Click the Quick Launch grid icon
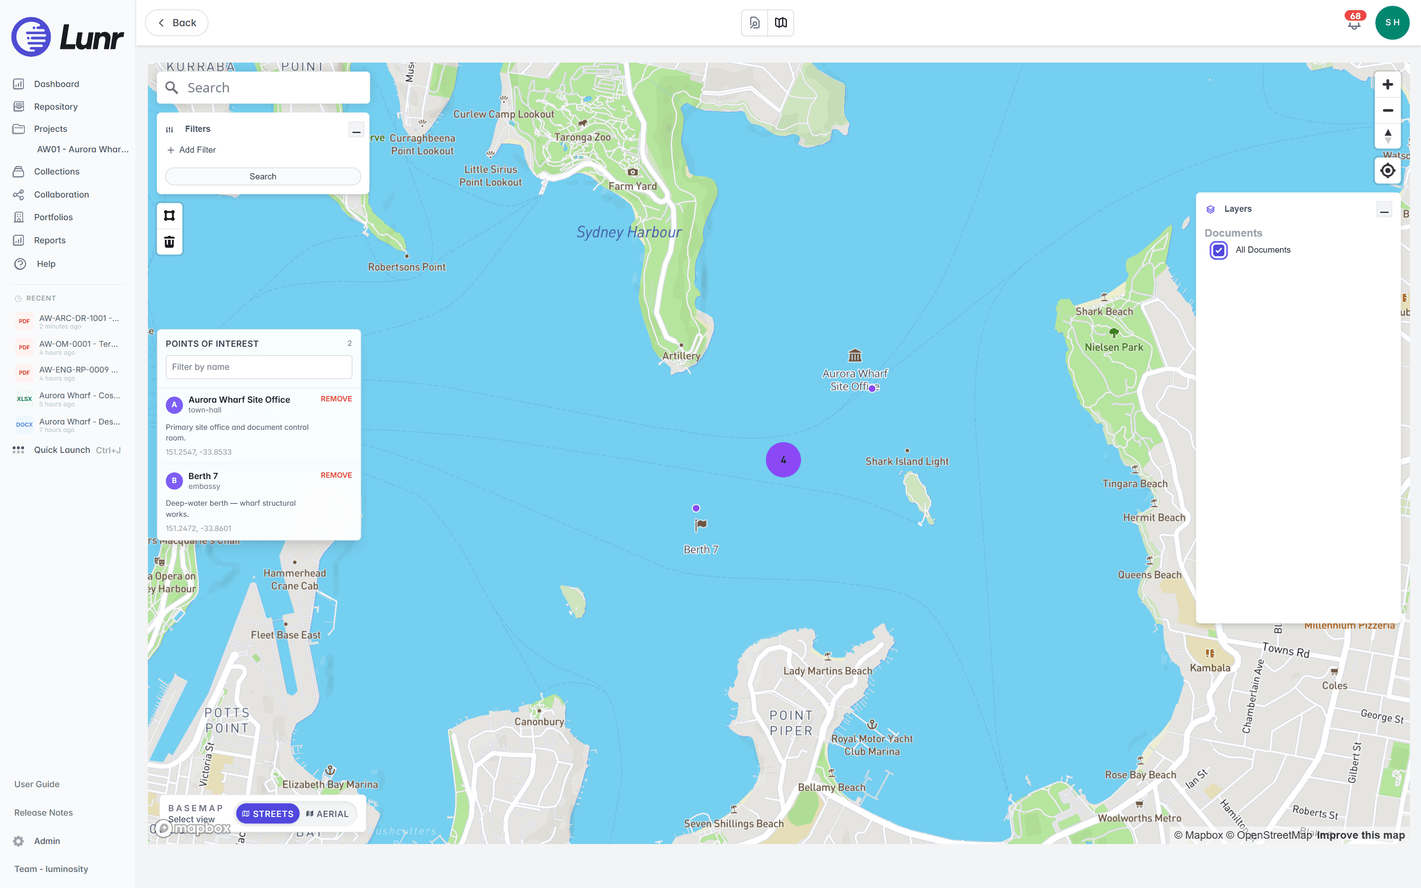Screen dimensions: 1421x888 [19, 450]
